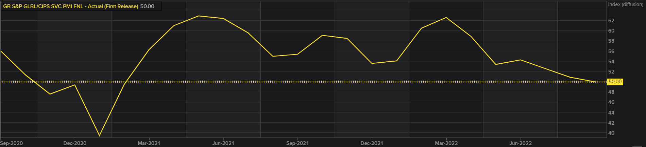646x147 pixels.
Task: Click the yellow 50.00 price tag on the axis
Action: [615, 82]
